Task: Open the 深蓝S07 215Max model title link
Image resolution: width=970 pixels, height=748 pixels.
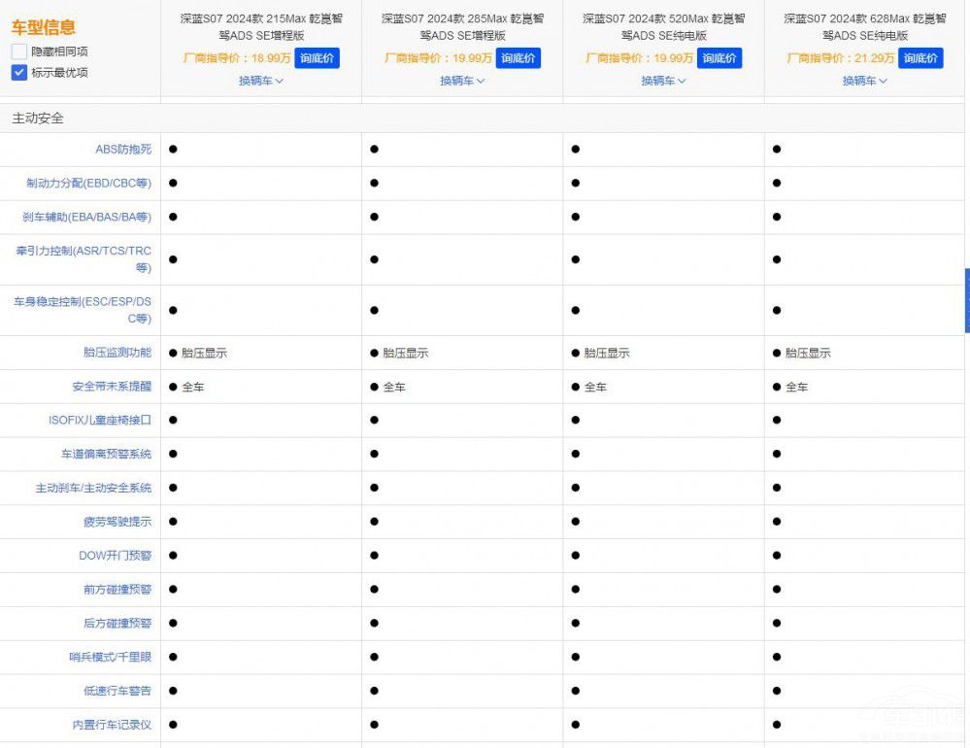Action: pyautogui.click(x=261, y=26)
